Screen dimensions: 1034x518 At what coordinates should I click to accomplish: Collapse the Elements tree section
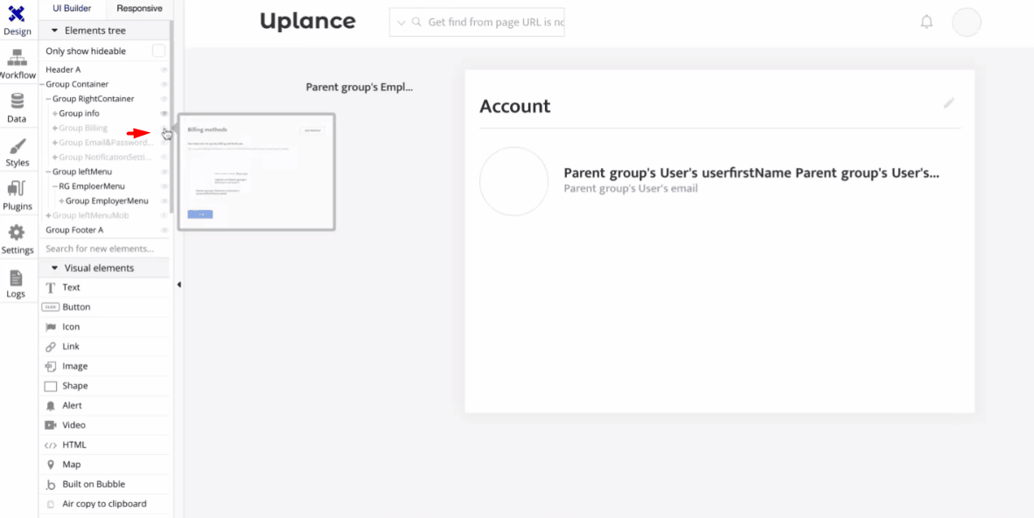[55, 31]
